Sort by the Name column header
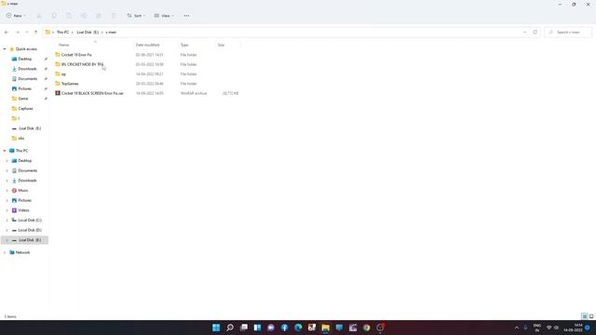 click(x=64, y=45)
